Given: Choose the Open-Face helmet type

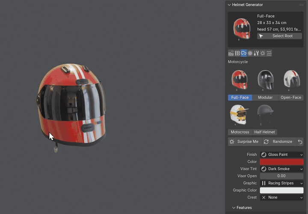Looking at the screenshot, I should [x=291, y=98].
